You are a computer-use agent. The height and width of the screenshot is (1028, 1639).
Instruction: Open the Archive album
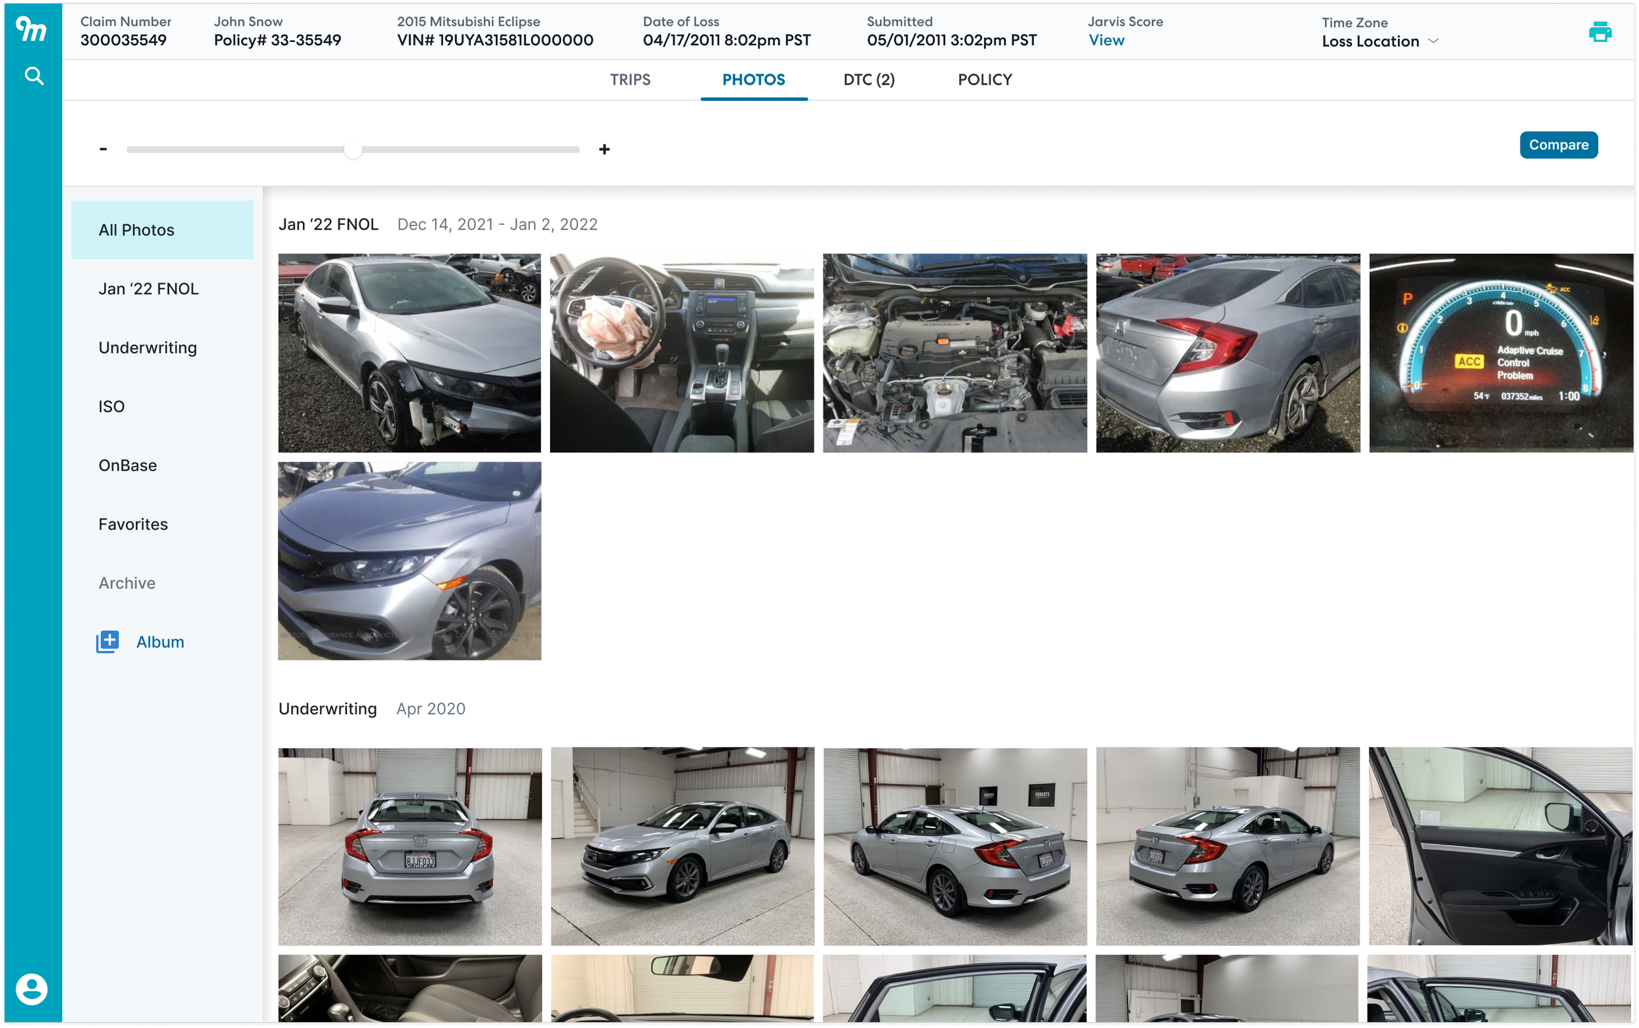pos(127,583)
